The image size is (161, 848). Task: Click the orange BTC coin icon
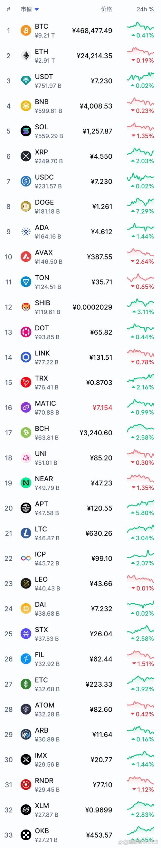pos(26,31)
